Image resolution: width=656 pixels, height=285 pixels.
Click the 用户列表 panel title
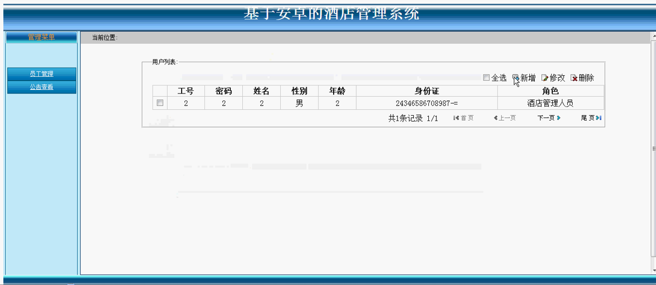click(165, 62)
